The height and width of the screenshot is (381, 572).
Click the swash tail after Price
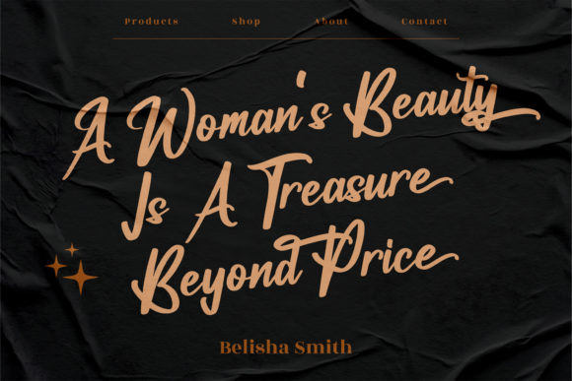447,258
